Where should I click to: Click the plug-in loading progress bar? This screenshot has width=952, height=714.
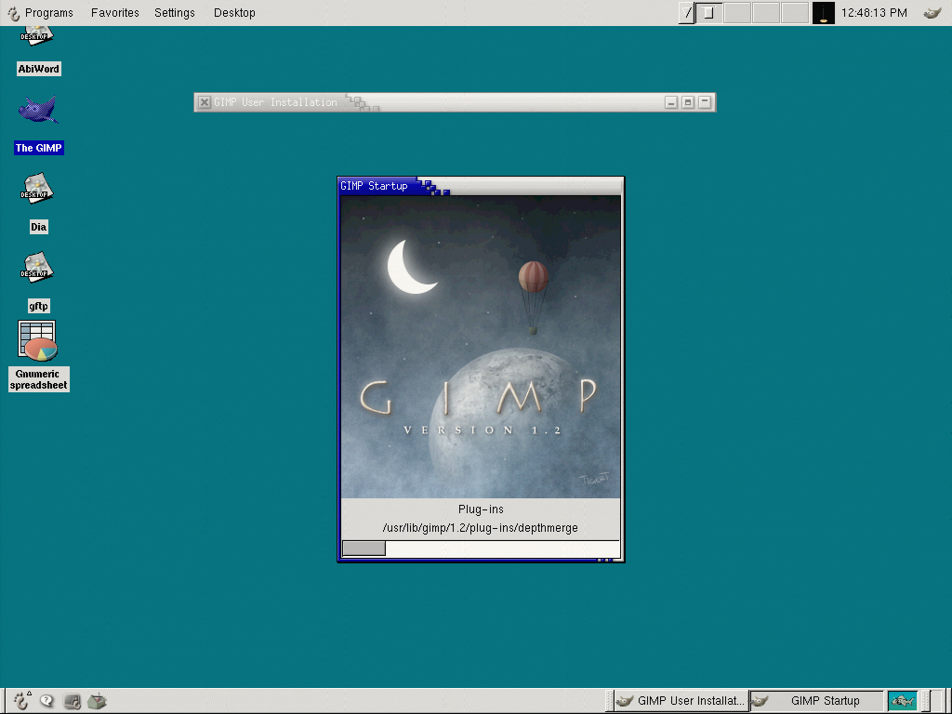[x=481, y=549]
